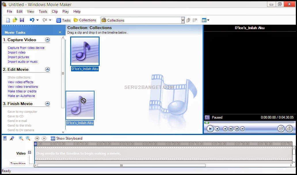Viewport: 297px width, 175px height.
Task: Open the Tools menu
Action: pos(43,12)
